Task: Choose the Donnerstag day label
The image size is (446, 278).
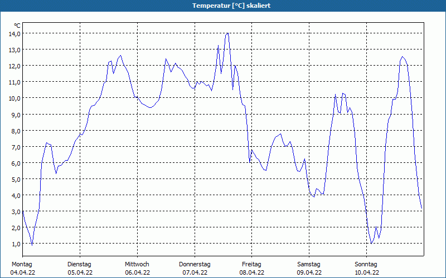Action: pos(195,264)
